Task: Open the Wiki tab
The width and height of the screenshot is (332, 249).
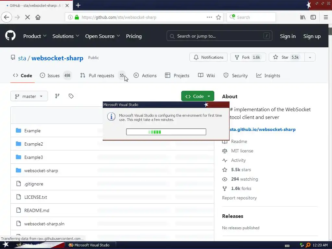Action: [x=207, y=76]
